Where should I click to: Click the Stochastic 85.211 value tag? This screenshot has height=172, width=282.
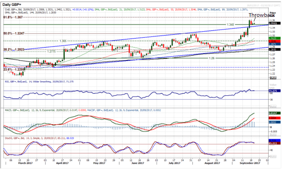point(273,142)
